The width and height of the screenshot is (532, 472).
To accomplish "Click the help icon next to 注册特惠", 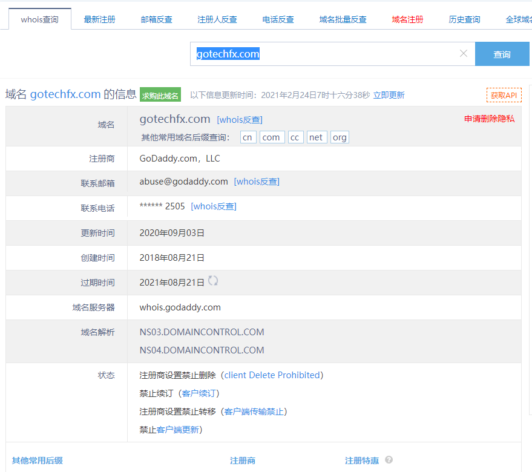I will (x=389, y=460).
